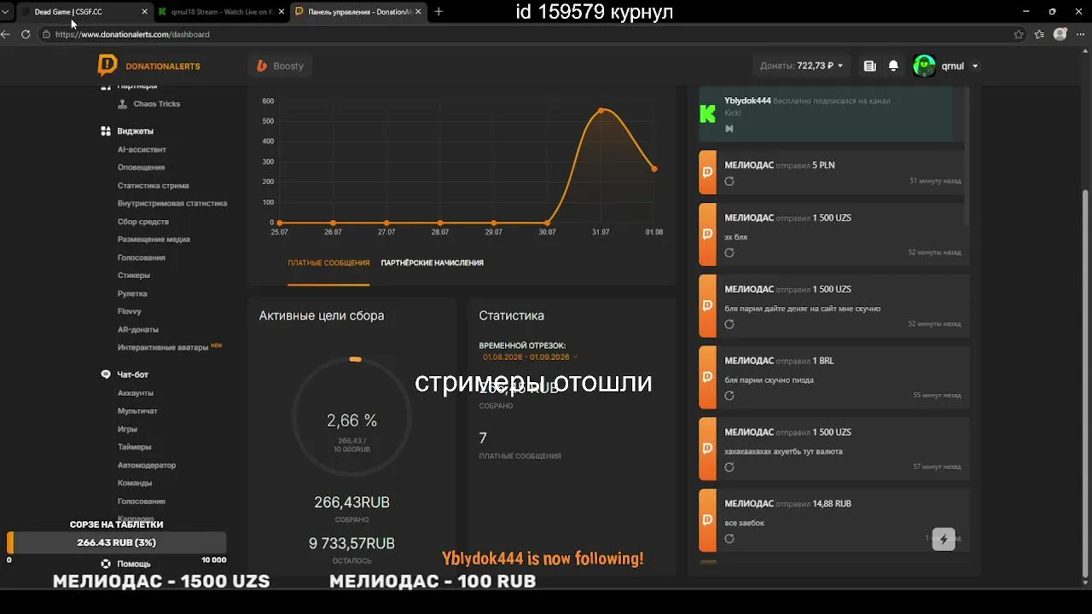Go back in browser history
Image resolution: width=1092 pixels, height=614 pixels.
point(6,34)
